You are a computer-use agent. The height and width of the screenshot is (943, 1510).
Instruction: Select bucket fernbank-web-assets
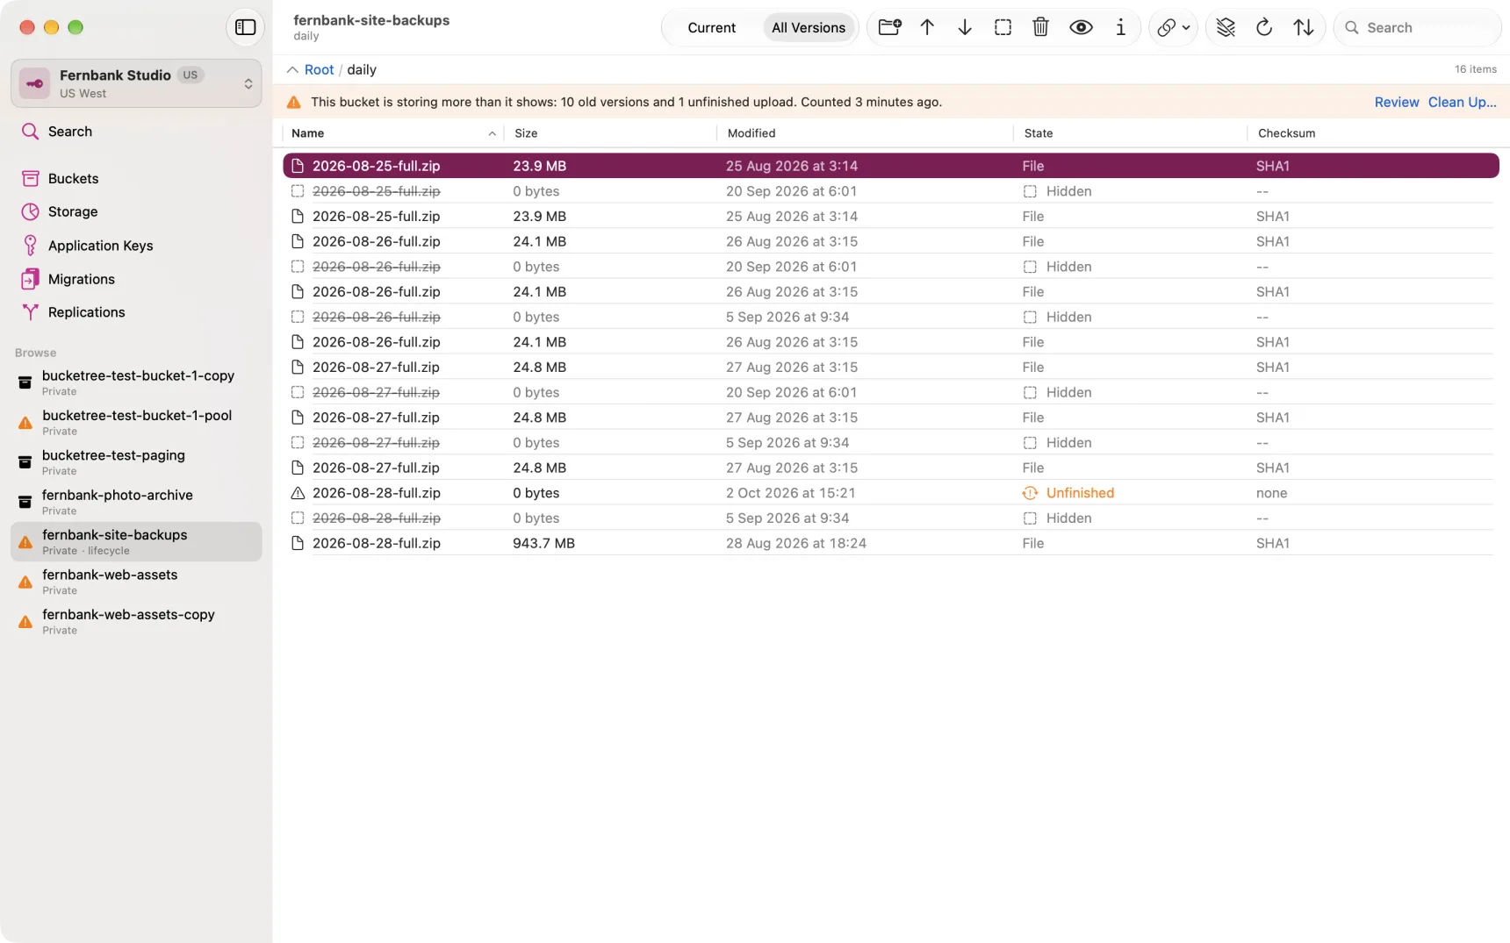coord(136,582)
